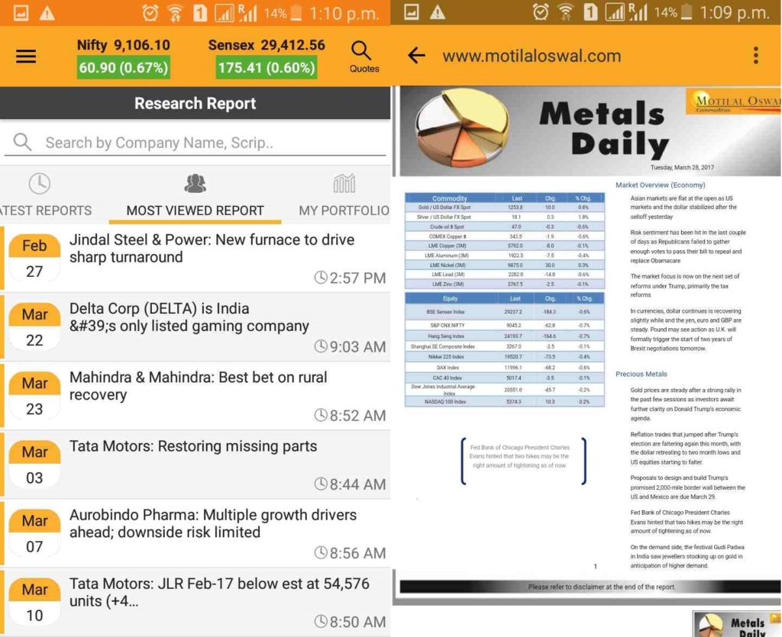The image size is (782, 637).
Task: Tap the clock icon for Latest Reports
Action: click(39, 184)
